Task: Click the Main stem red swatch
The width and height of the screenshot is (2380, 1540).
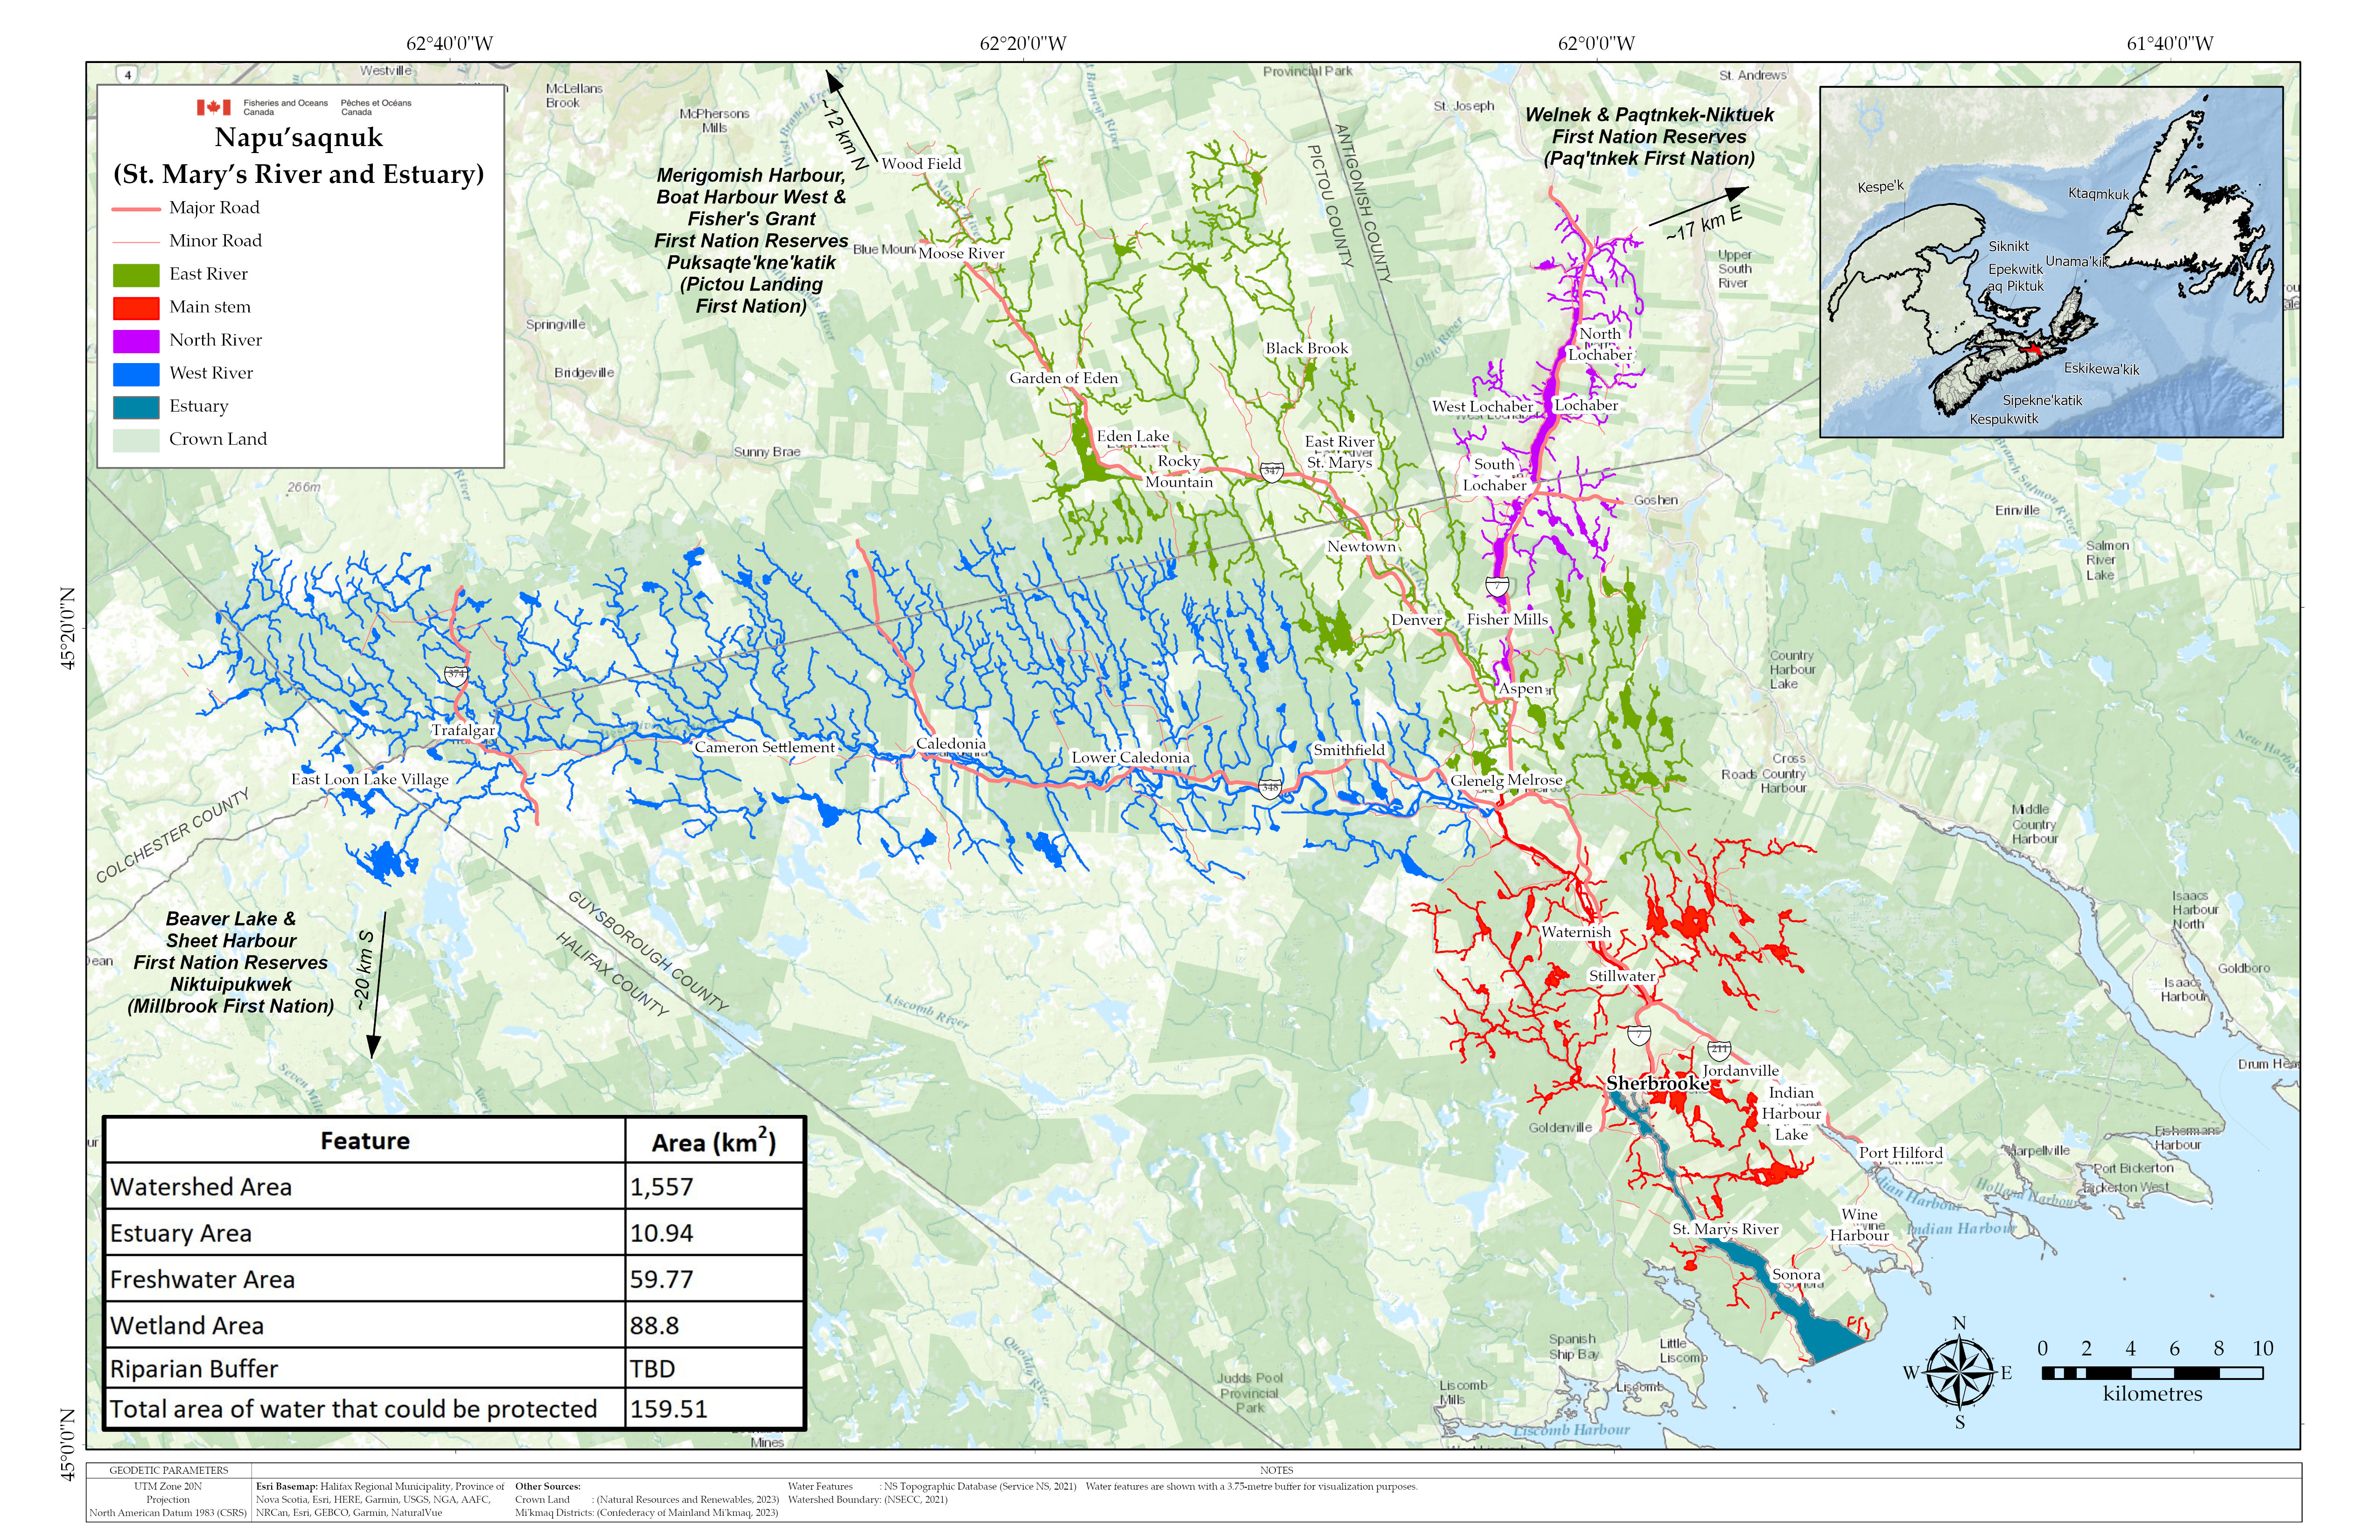Action: [136, 308]
